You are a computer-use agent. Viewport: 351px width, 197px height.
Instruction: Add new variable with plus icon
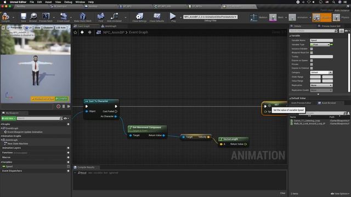pos(68,162)
